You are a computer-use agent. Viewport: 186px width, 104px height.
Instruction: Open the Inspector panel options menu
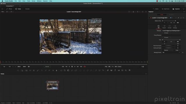tap(184, 12)
